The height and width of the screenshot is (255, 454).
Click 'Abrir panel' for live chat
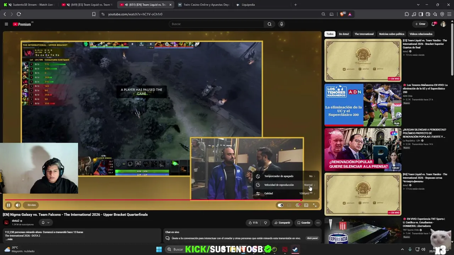312,238
